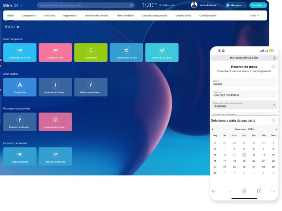Open the Configurações tab

208,16
